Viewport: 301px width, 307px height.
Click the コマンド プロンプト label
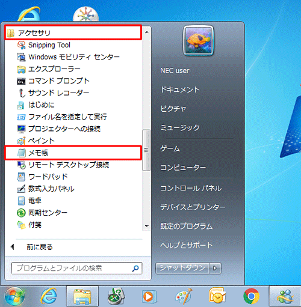click(x=59, y=81)
